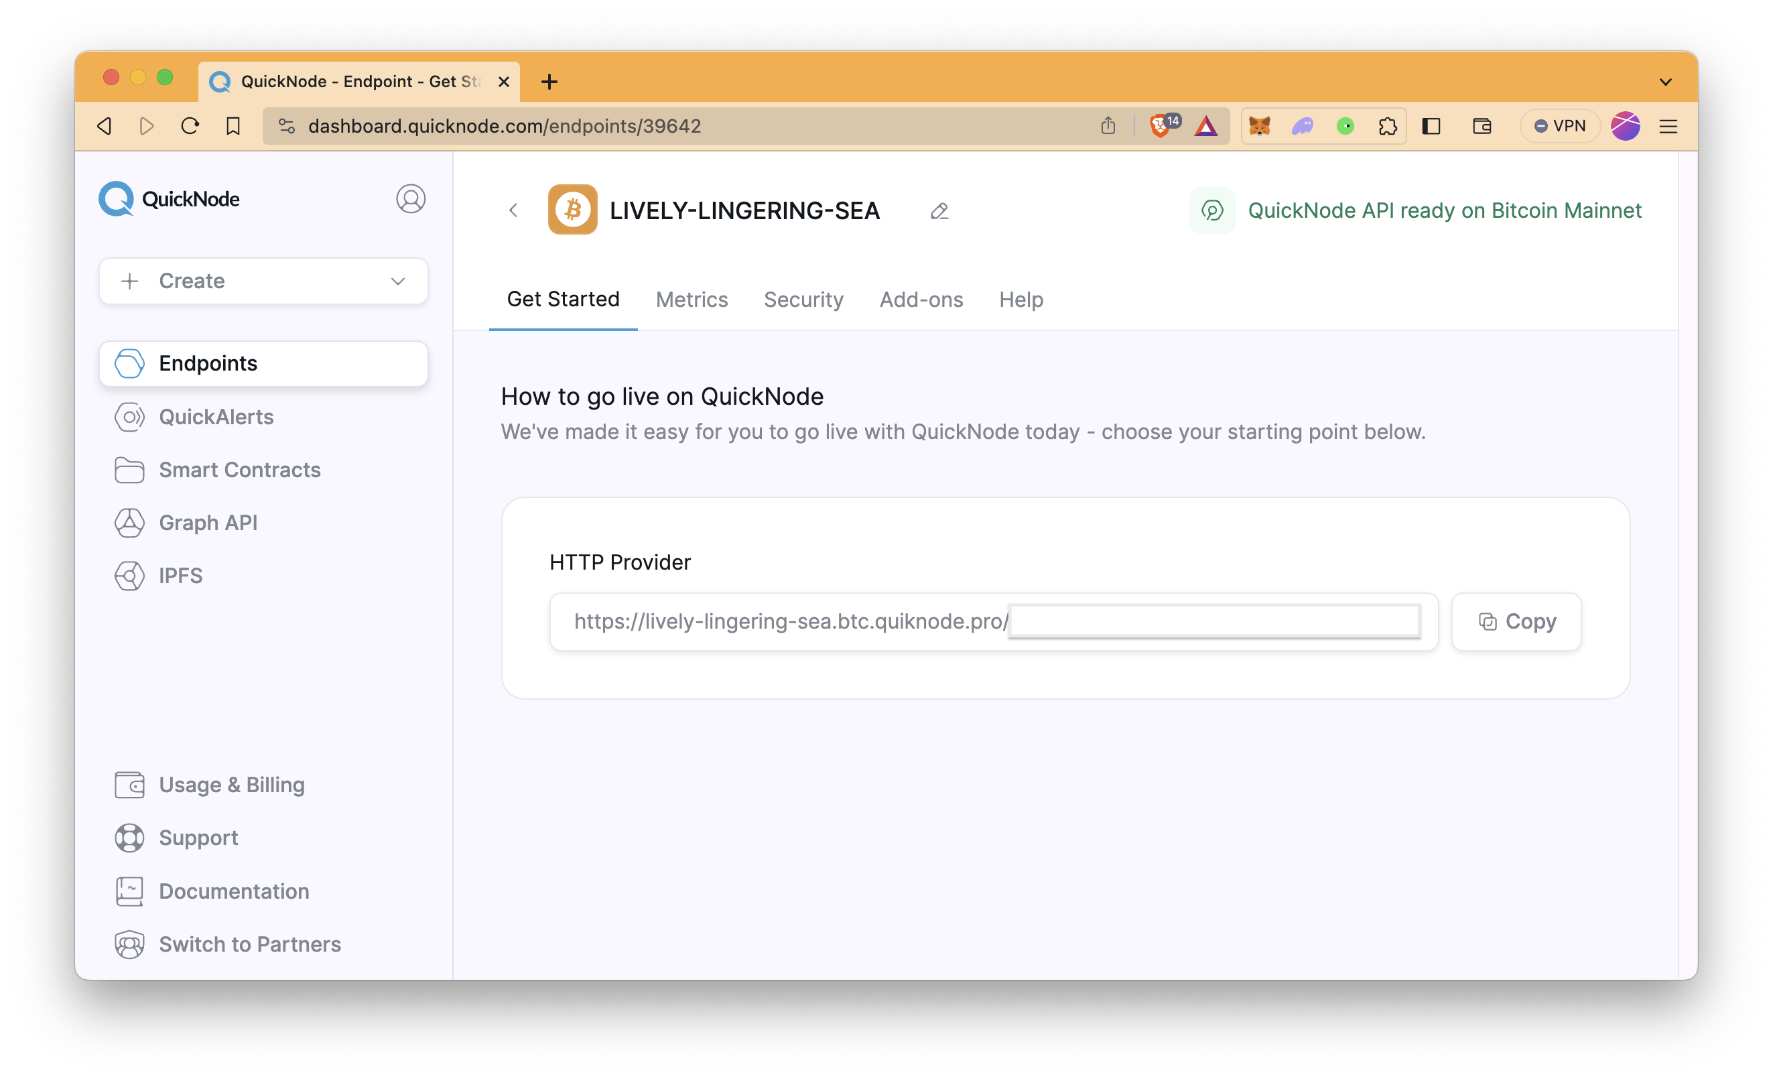Click the browser forward button
This screenshot has width=1773, height=1079.
[147, 126]
